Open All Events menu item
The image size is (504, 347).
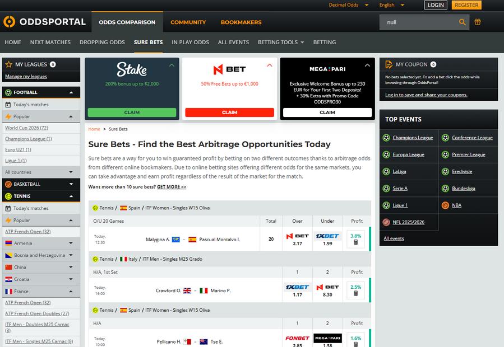tap(233, 43)
